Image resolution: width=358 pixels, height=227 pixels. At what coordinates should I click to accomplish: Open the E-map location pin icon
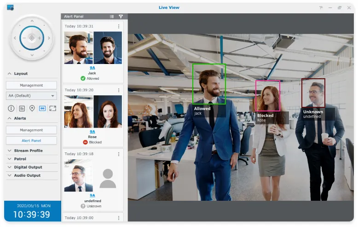[32, 109]
